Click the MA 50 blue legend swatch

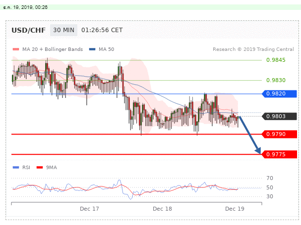pyautogui.click(x=92, y=49)
